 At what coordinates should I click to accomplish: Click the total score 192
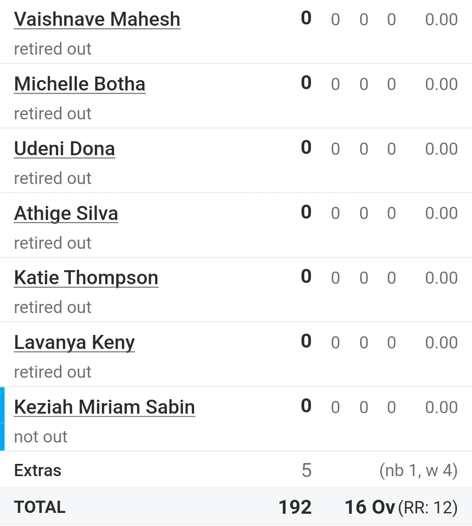295,507
